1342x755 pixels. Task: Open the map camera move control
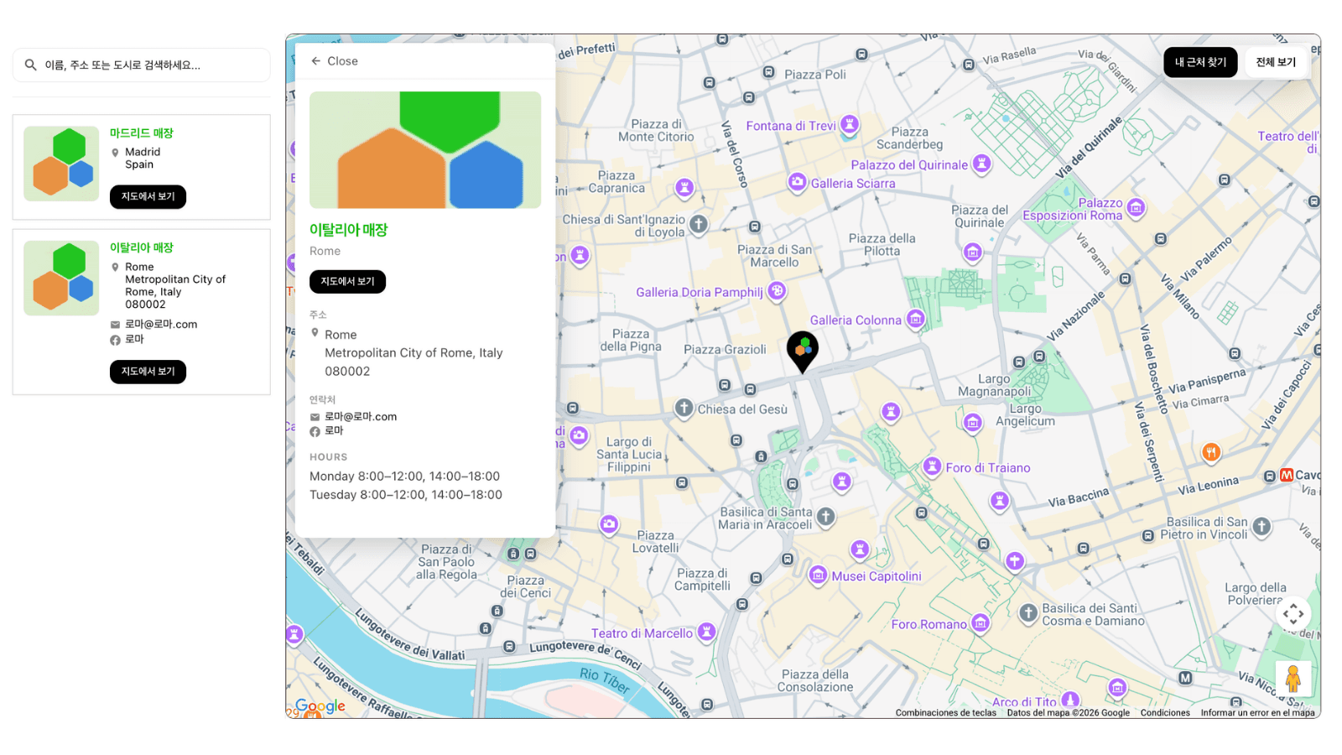[x=1293, y=614]
